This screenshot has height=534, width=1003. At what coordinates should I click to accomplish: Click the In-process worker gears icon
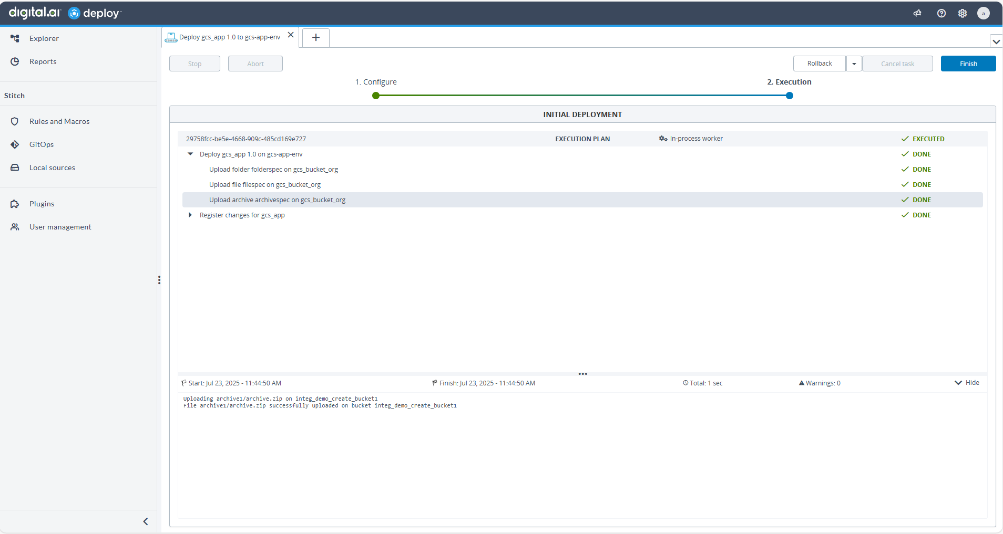tap(663, 139)
